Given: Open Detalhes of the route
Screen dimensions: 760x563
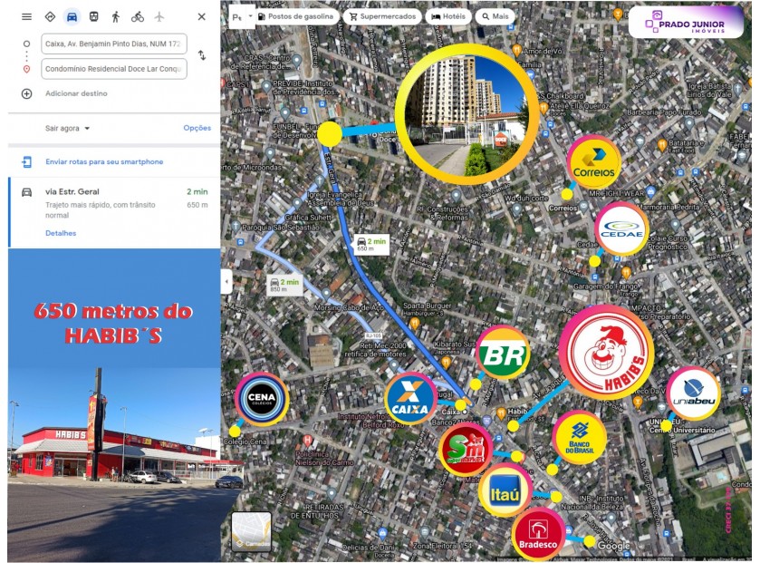Looking at the screenshot, I should pyautogui.click(x=61, y=233).
